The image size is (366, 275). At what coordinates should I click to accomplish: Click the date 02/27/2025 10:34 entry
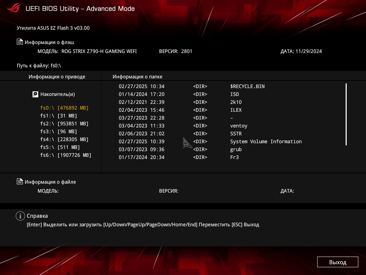pos(142,86)
